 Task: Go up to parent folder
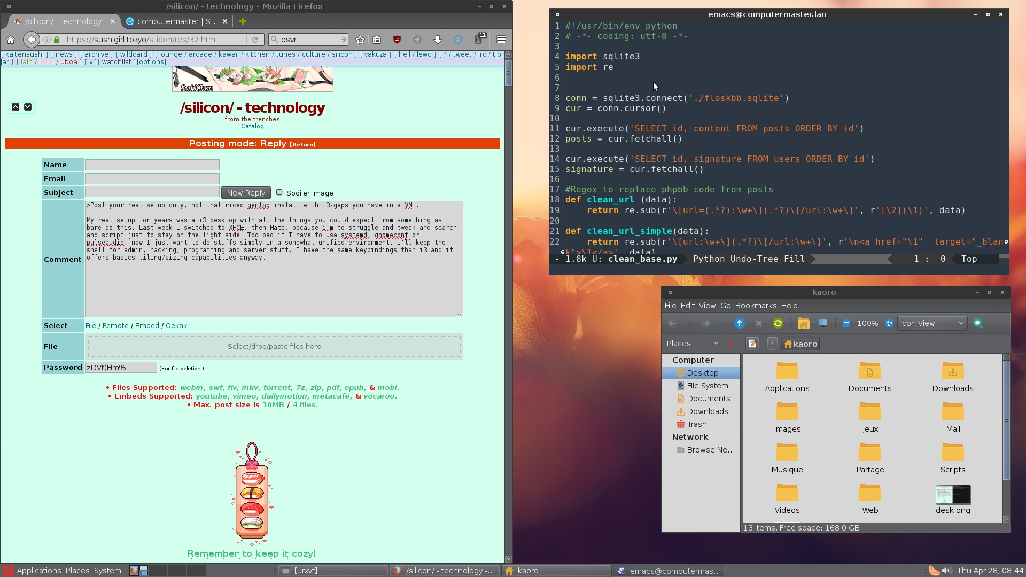click(x=740, y=323)
